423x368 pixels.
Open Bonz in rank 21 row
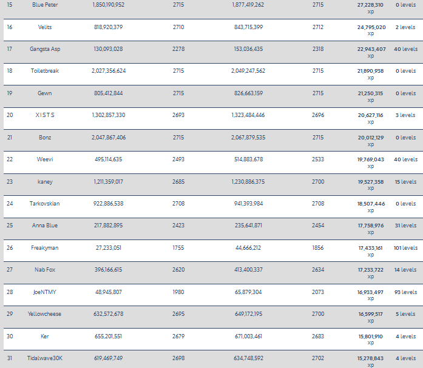pyautogui.click(x=45, y=138)
